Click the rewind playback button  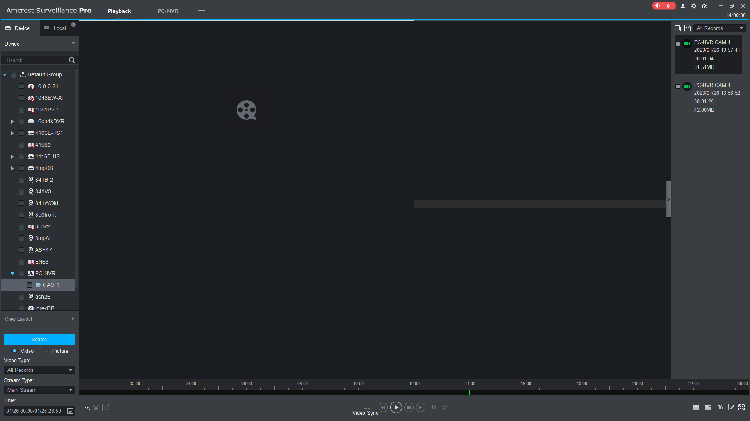[x=383, y=407]
